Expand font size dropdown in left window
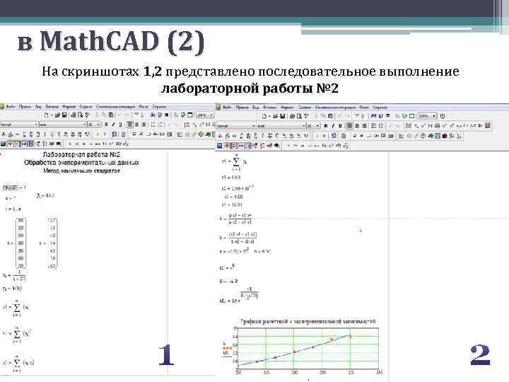Image resolution: width=509 pixels, height=382 pixels. coord(98,125)
